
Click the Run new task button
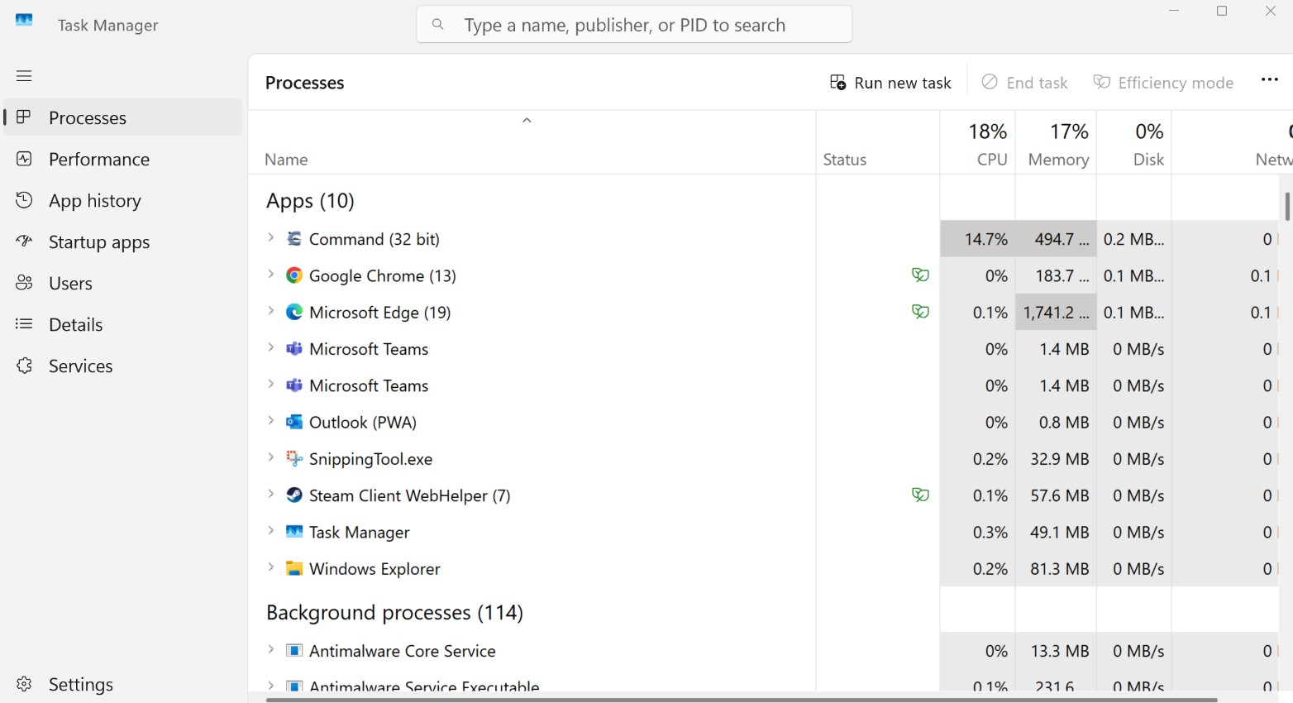pyautogui.click(x=890, y=83)
